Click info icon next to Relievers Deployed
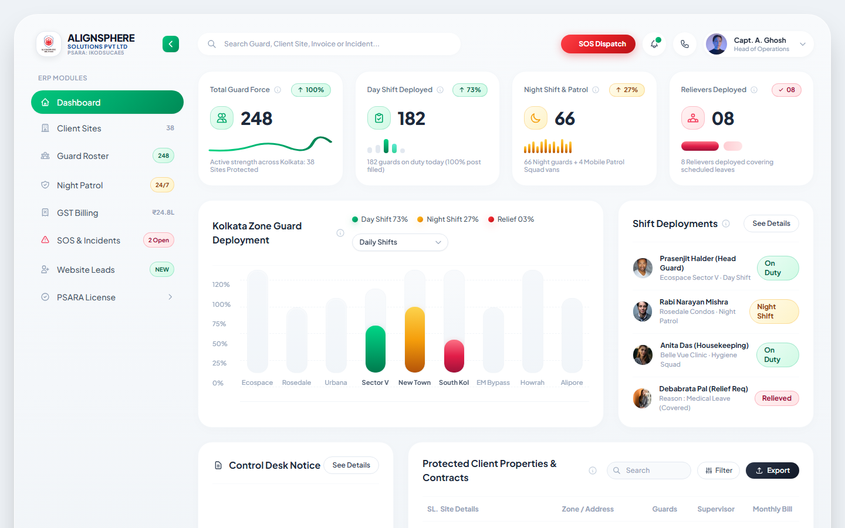The width and height of the screenshot is (845, 528). [754, 90]
